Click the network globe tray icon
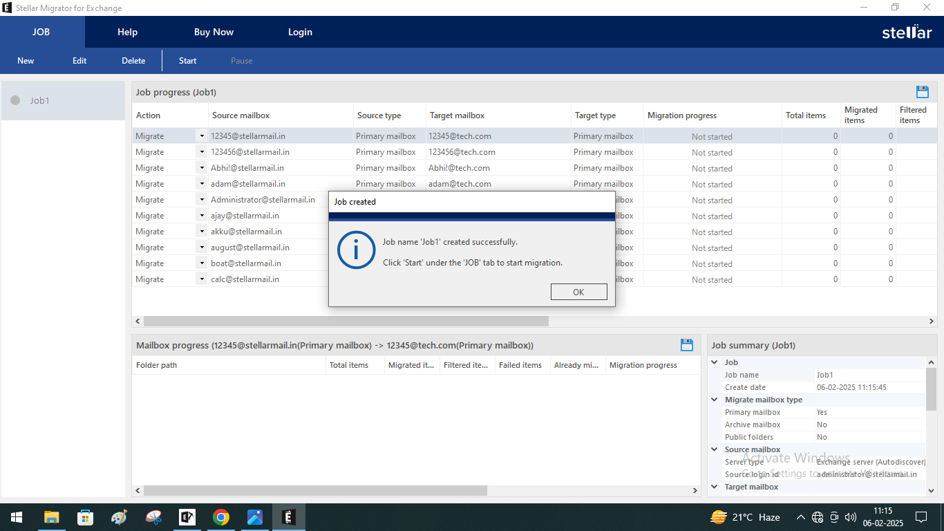 818,517
